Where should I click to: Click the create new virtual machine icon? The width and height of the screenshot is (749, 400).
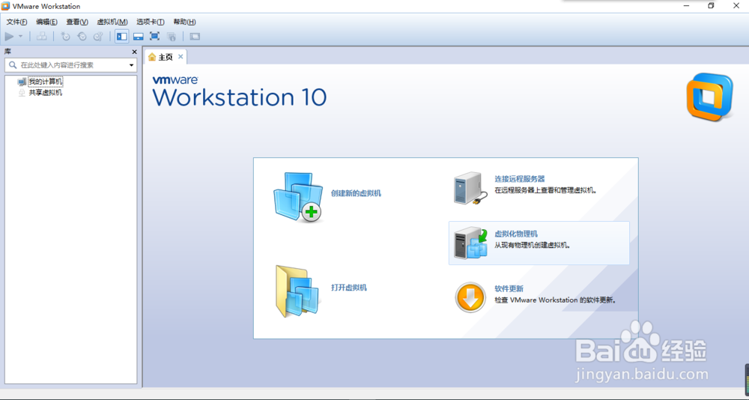pyautogui.click(x=298, y=197)
